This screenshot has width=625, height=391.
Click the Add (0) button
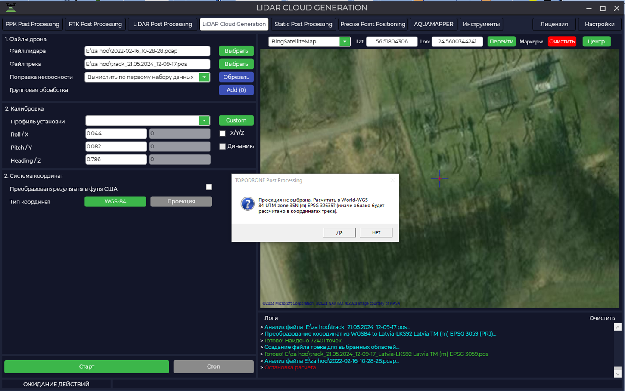pyautogui.click(x=236, y=90)
